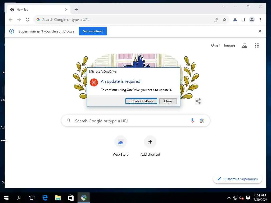Go forward with the forward arrow
The image size is (271, 203).
19,20
